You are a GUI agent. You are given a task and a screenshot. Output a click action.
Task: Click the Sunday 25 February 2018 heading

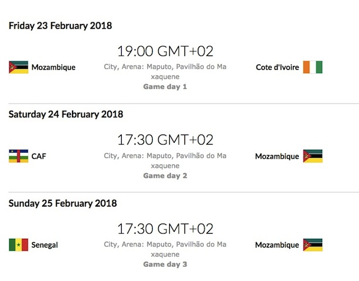(x=63, y=203)
